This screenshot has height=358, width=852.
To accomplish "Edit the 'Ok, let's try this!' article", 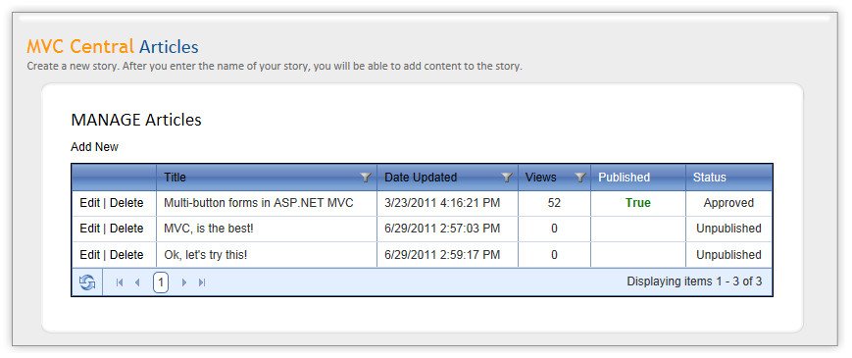I will pyautogui.click(x=89, y=255).
